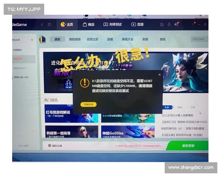This screenshot has width=221, height=177.
Task: Click the download icon in top bar
Action: (x=169, y=24)
